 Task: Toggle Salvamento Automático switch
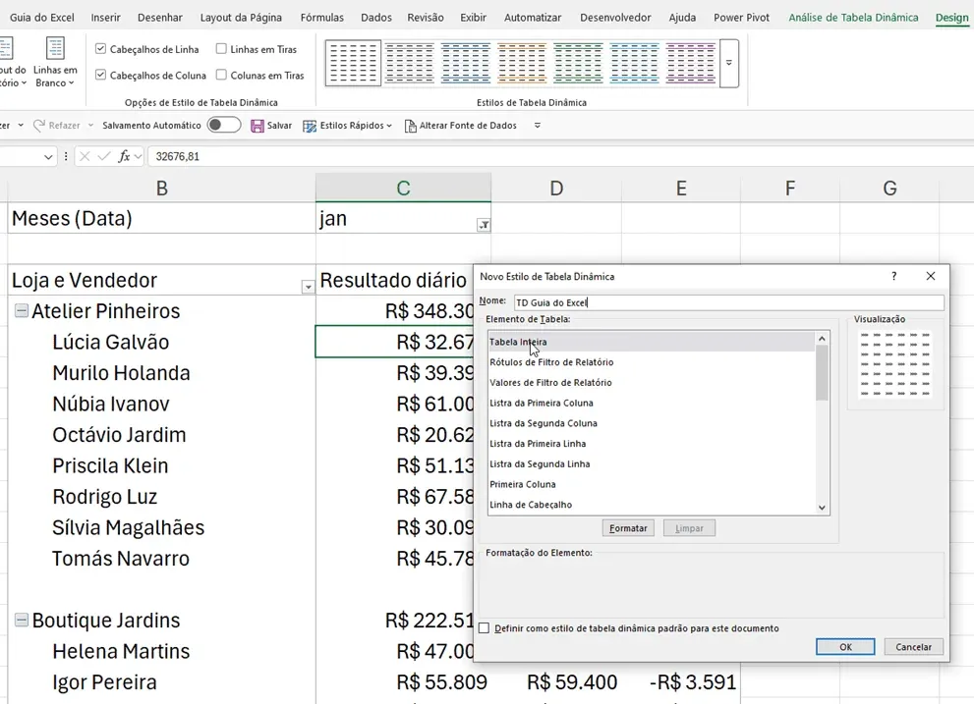tap(224, 125)
